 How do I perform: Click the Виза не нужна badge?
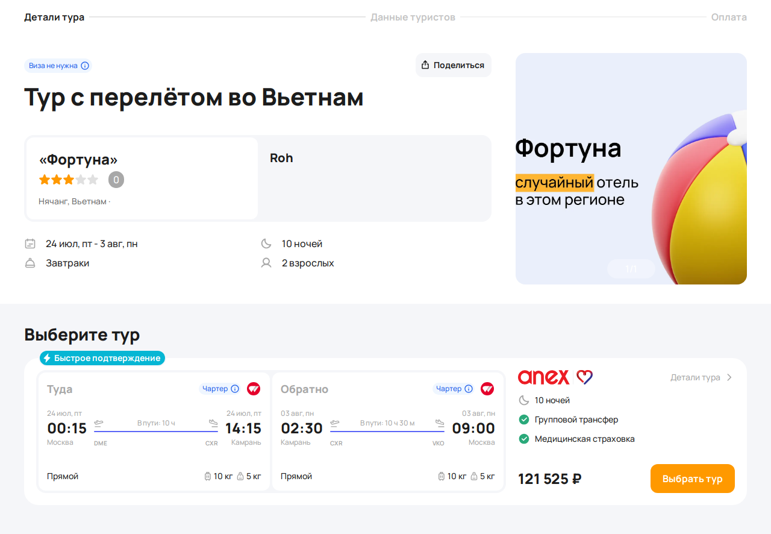pos(58,66)
